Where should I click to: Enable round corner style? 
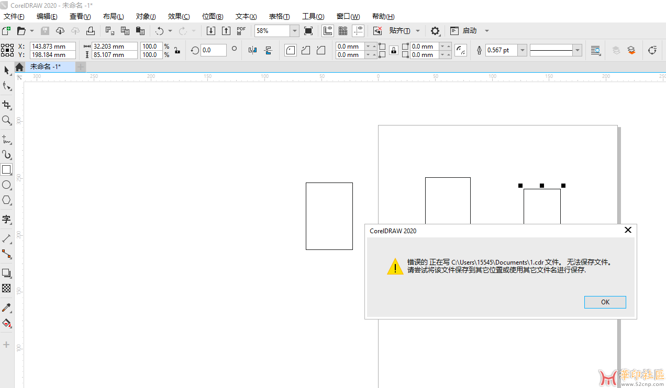pyautogui.click(x=291, y=50)
